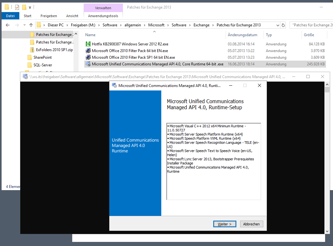Expand chevron after Exchange breadcrumb
This screenshot has width=333, height=246.
pyautogui.click(x=213, y=25)
